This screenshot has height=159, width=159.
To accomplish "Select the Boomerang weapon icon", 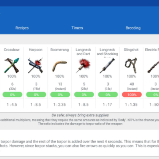I will (x=60, y=66).
